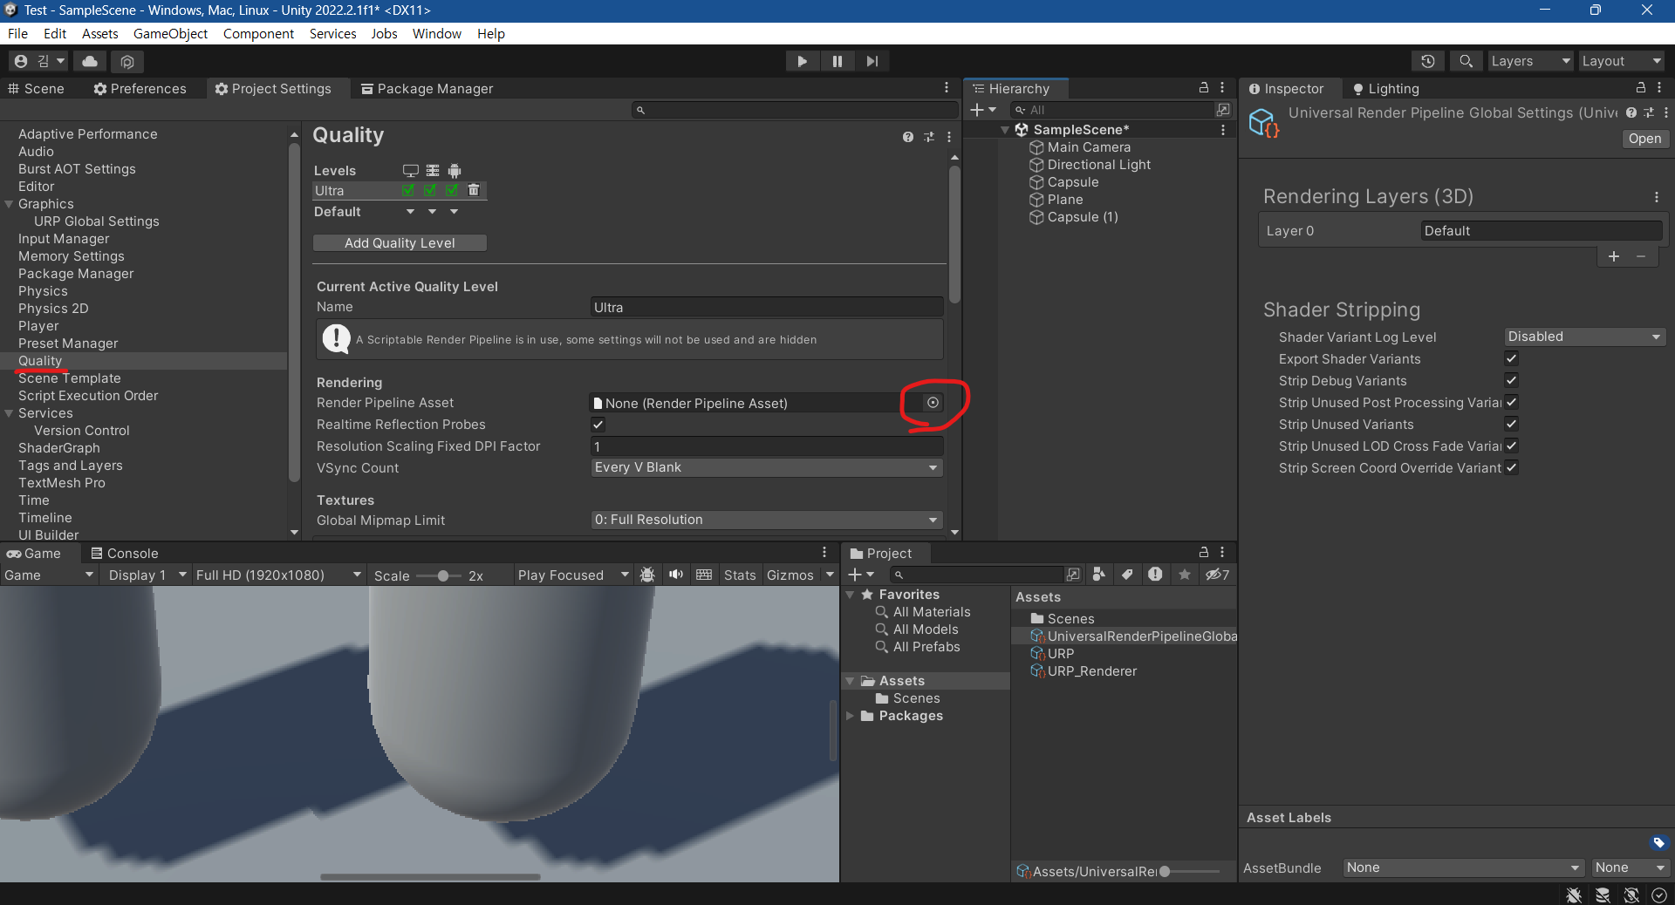
Task: Open the Undo History icon
Action: tap(1428, 61)
